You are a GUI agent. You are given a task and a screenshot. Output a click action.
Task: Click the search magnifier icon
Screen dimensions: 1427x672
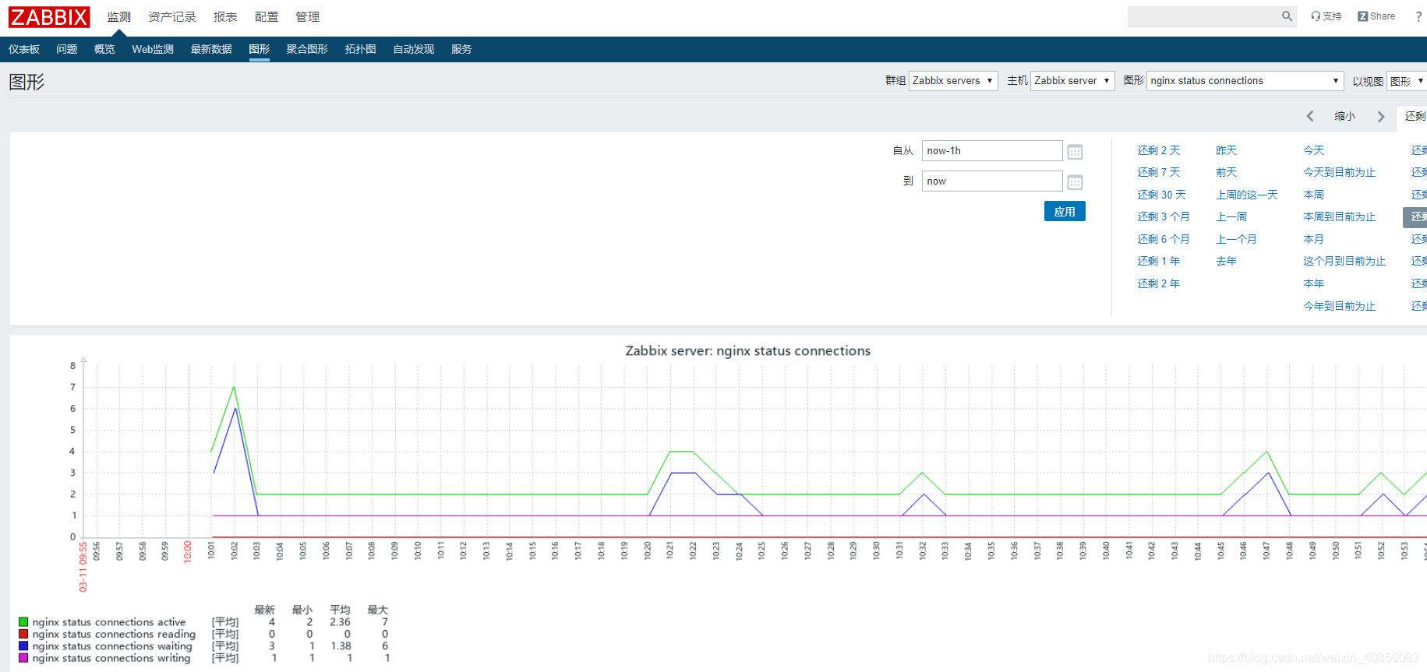(1287, 16)
